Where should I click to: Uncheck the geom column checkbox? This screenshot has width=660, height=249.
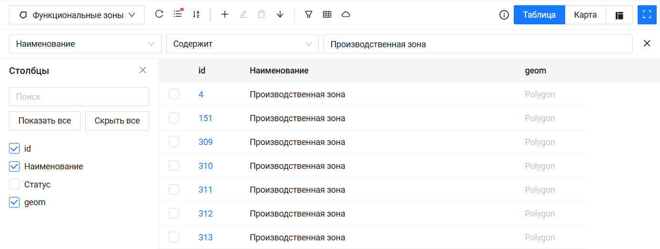tap(14, 202)
